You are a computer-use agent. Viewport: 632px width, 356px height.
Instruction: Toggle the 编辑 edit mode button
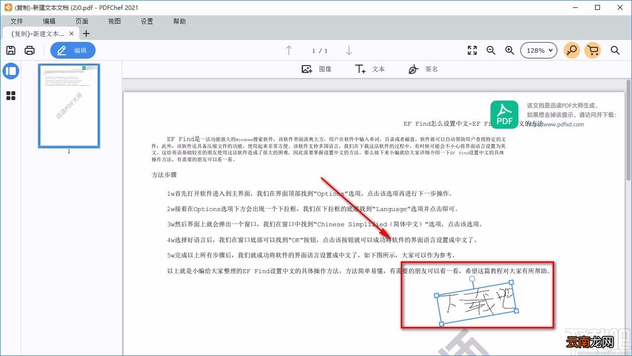73,50
